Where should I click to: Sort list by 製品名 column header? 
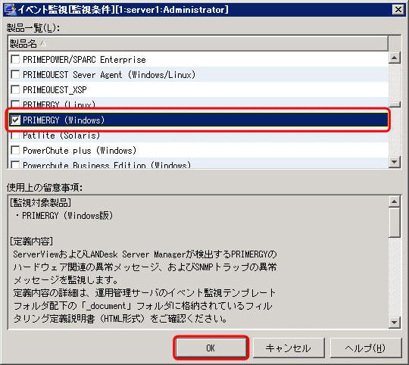198,43
